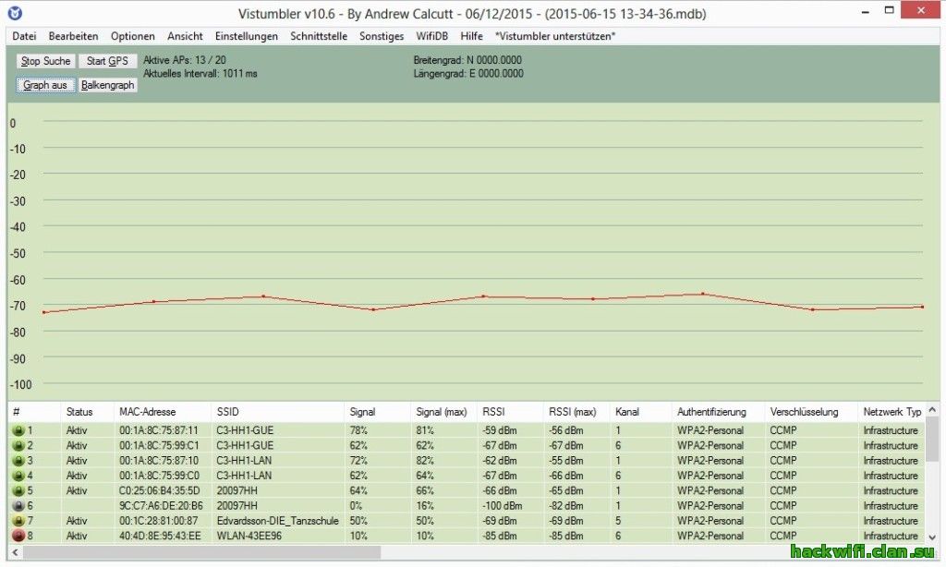
Task: Open the WifiDB menu
Action: 432,36
